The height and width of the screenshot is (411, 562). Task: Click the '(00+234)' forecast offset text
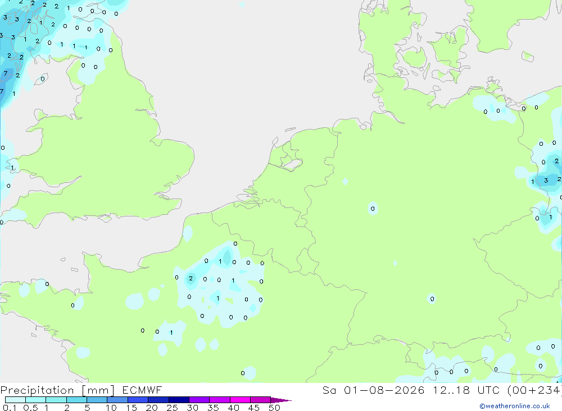click(534, 390)
